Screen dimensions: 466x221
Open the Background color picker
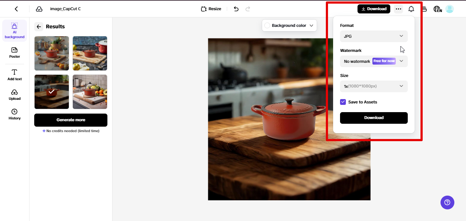[x=289, y=25]
